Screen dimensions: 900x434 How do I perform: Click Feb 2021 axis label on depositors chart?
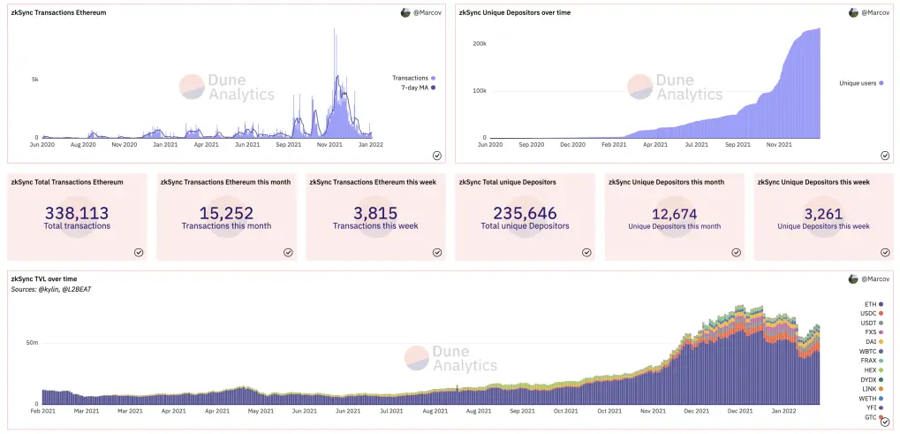[x=613, y=145]
